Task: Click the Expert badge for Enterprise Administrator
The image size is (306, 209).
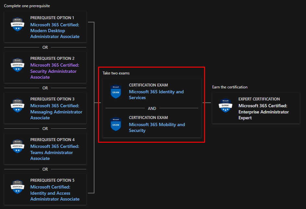Action: click(225, 106)
